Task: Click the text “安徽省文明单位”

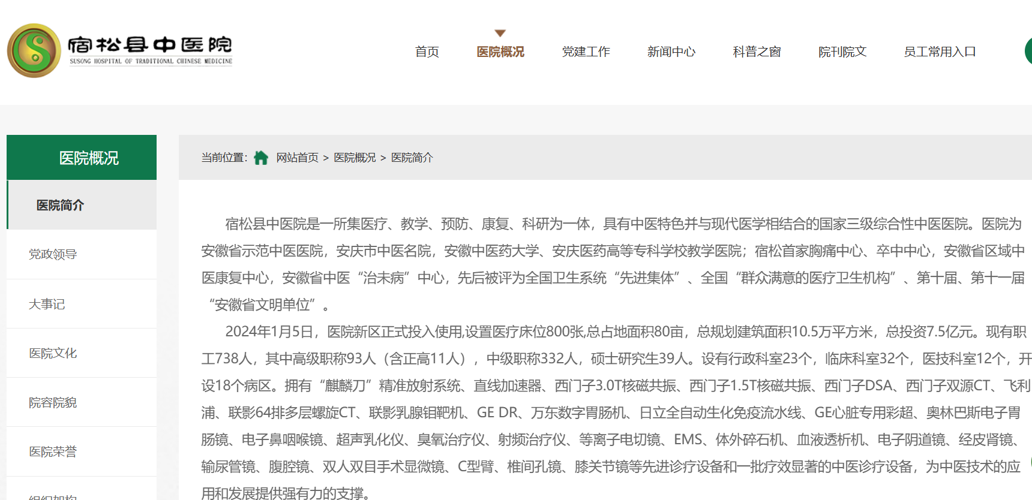Action: click(x=262, y=305)
